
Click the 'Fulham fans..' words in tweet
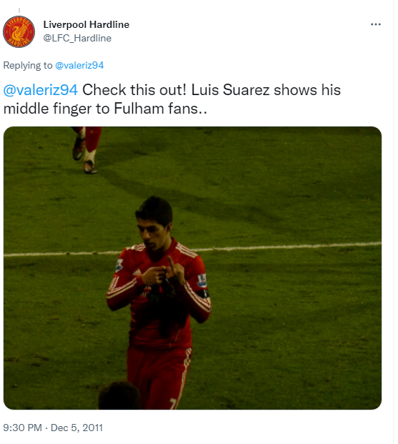click(161, 109)
